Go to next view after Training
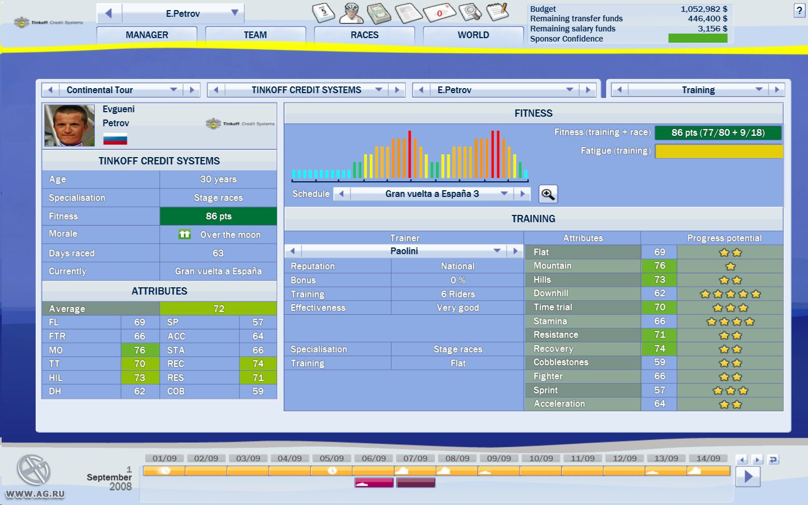The width and height of the screenshot is (808, 505). click(x=777, y=90)
